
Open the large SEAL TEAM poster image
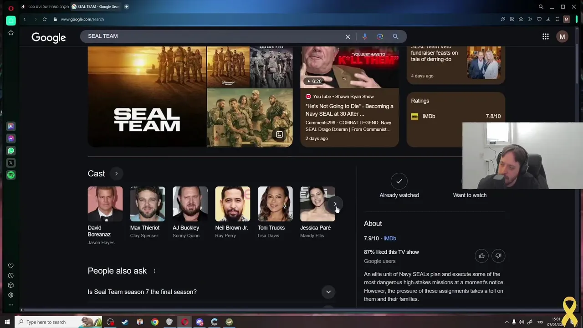click(147, 97)
